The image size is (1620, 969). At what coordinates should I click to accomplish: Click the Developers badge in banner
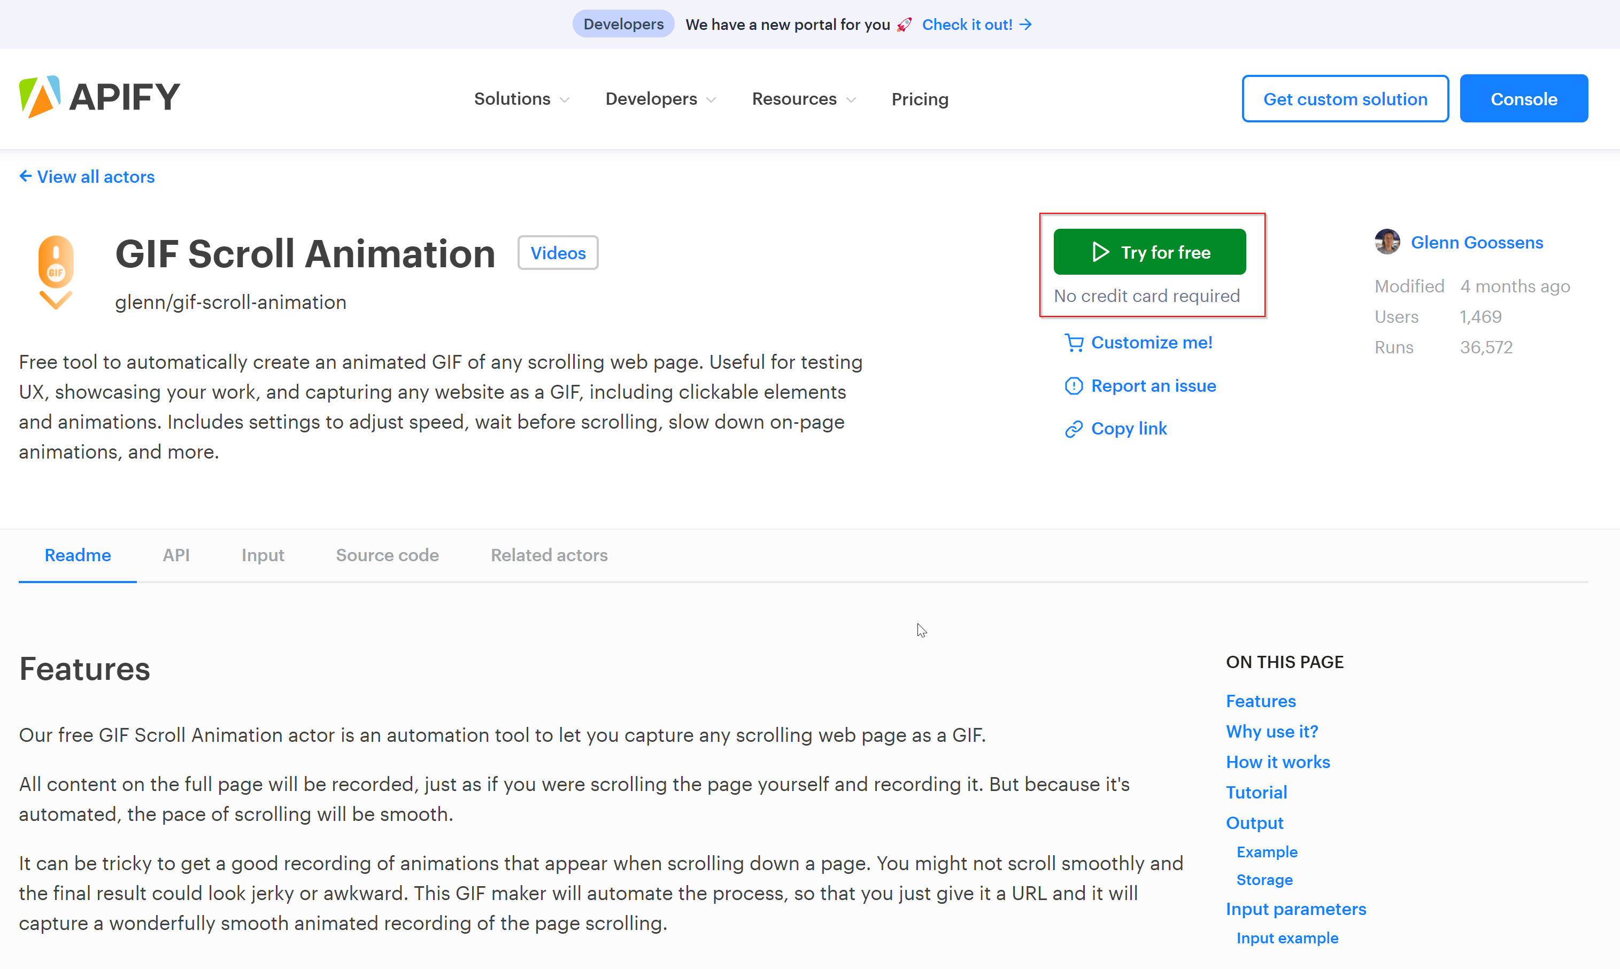(623, 24)
